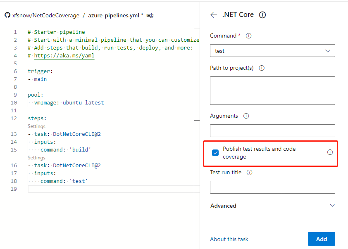Click the azure-pipelines.yml file name

pos(114,15)
